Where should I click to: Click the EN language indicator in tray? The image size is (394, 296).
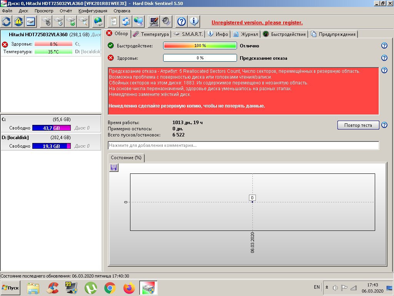click(x=317, y=287)
